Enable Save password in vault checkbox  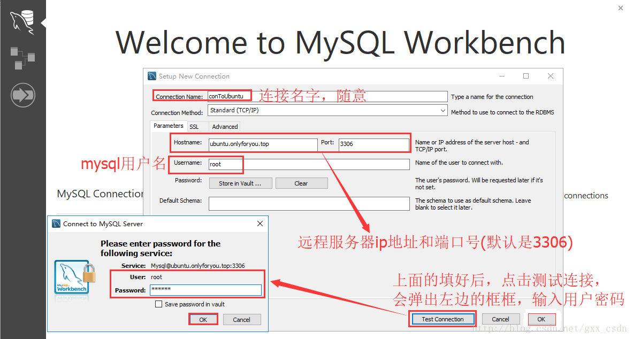click(x=159, y=304)
